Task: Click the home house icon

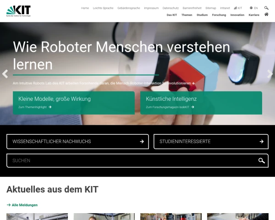Action: 266,15
